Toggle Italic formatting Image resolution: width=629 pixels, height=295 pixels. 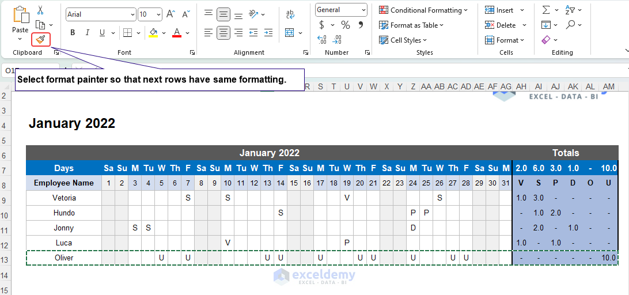[x=88, y=32]
